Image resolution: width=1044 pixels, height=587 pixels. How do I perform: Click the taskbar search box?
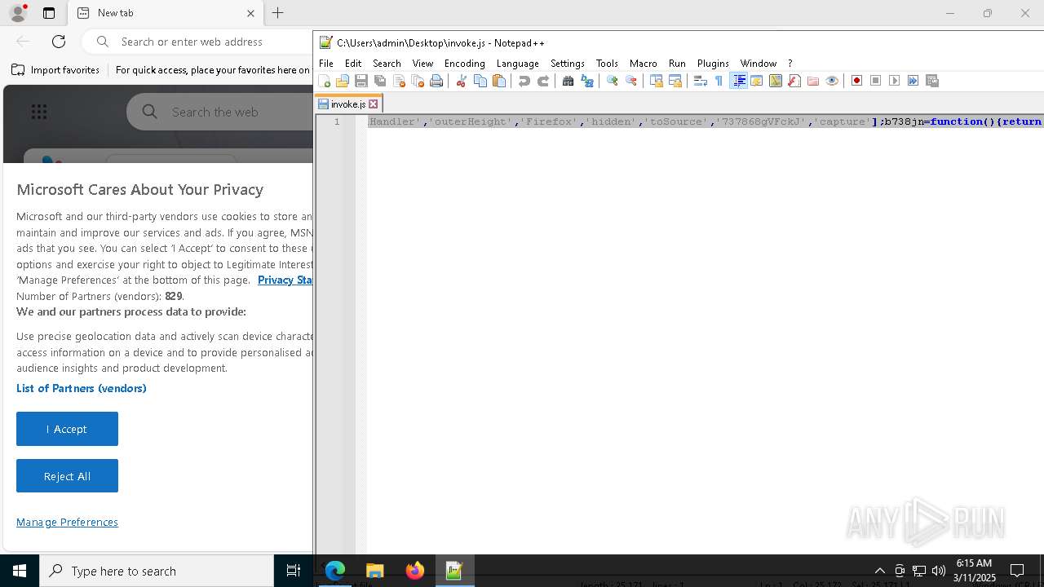(x=157, y=571)
